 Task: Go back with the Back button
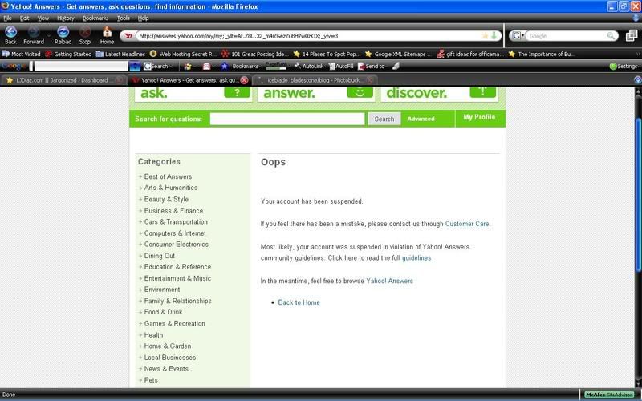pyautogui.click(x=10, y=34)
